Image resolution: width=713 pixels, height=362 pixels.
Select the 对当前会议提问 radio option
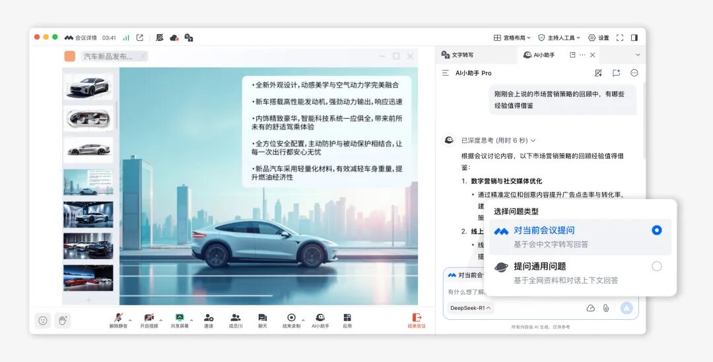click(x=656, y=230)
